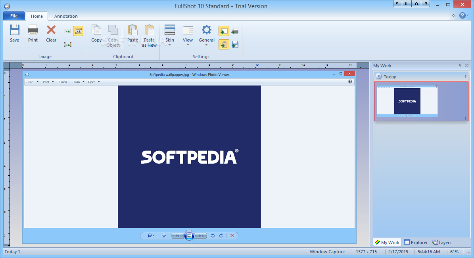This screenshot has height=258, width=474.
Task: Toggle the highlighted picture-frame icon in Image group
Action: tap(78, 31)
